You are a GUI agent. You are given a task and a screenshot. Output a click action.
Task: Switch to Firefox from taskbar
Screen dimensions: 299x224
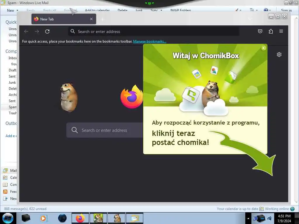(x=80, y=218)
